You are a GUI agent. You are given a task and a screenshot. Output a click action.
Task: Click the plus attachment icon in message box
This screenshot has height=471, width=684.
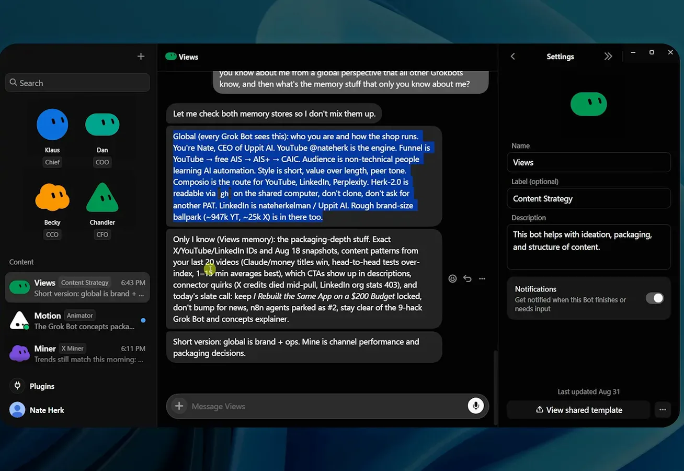(179, 406)
